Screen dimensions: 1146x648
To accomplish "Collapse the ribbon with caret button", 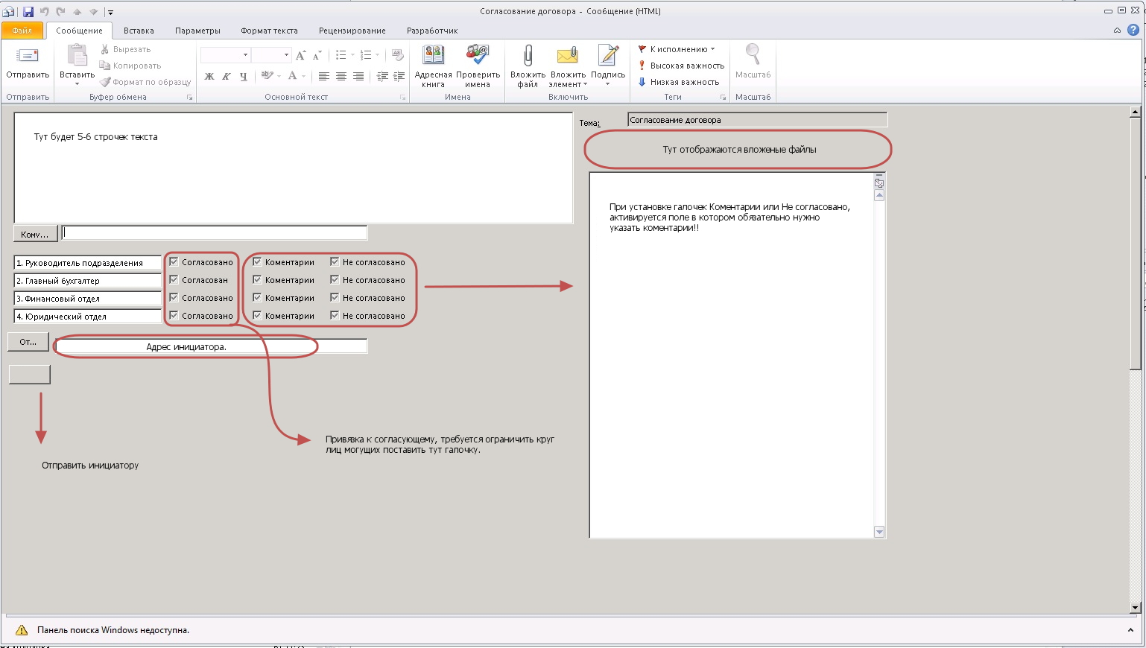I will pyautogui.click(x=1117, y=31).
